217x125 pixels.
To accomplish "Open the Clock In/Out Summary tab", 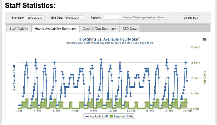I will click(99, 29).
